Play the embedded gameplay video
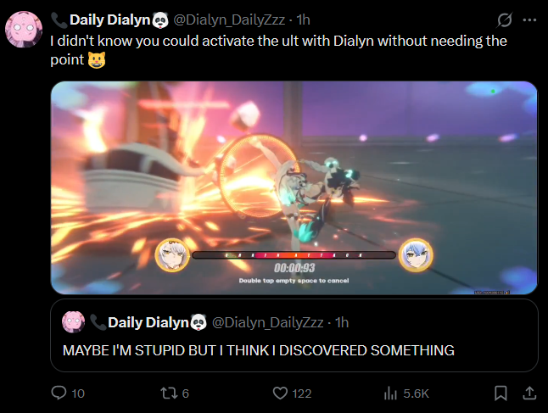 pos(294,187)
